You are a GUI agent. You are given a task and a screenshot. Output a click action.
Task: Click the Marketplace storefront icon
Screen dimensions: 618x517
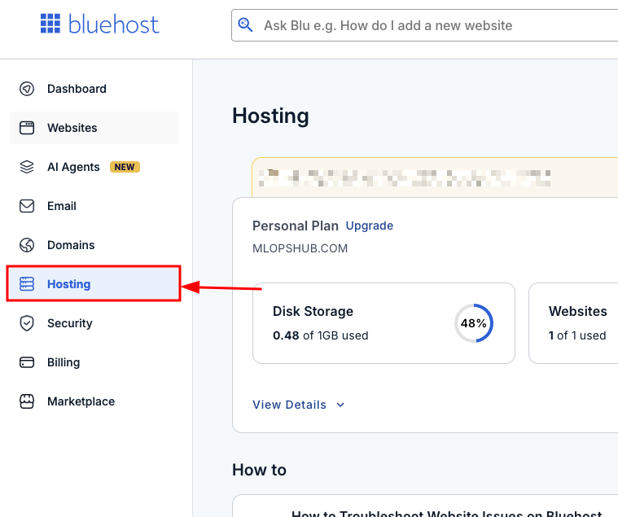pos(27,401)
